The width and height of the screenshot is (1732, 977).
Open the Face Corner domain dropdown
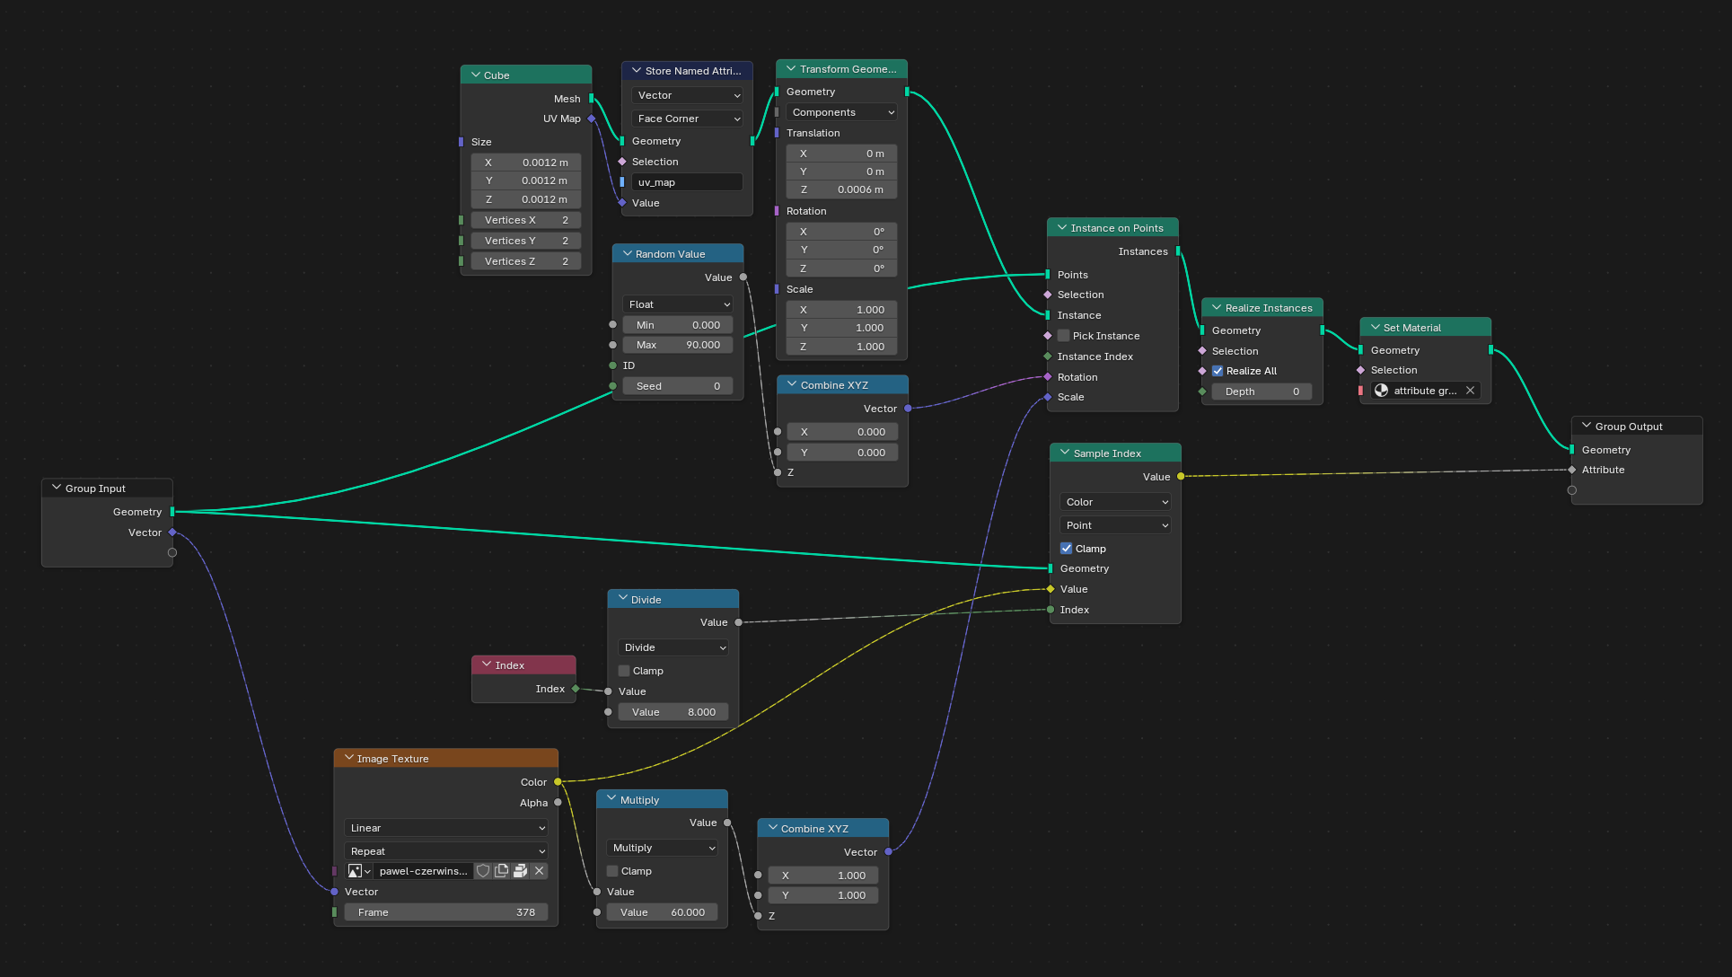(x=688, y=119)
